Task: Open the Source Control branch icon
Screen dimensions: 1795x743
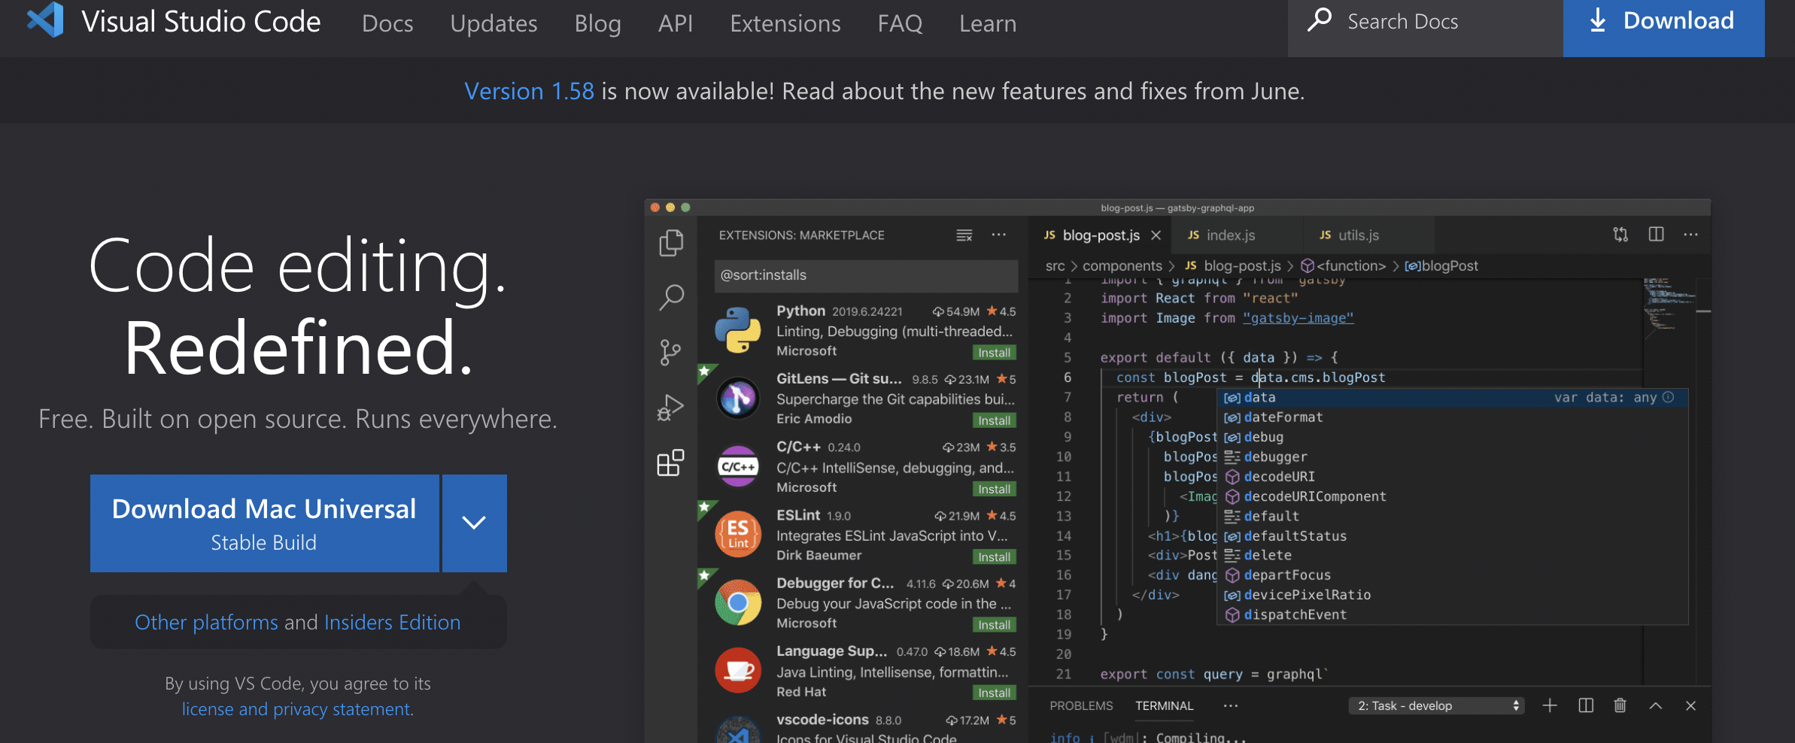Action: point(670,352)
